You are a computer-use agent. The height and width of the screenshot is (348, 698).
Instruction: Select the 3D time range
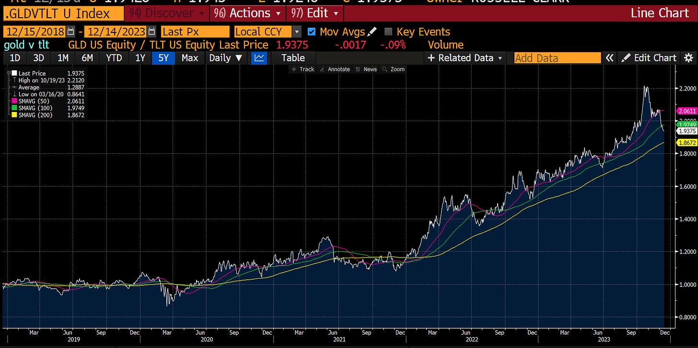pos(38,58)
